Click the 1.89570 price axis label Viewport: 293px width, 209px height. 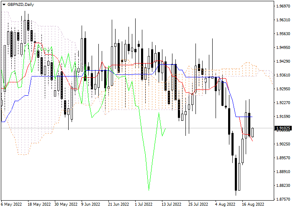(283, 158)
